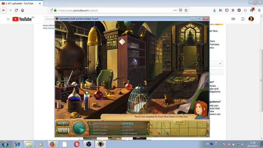Select Gold Candle in item list
This screenshot has height=148, width=263.
pyautogui.click(x=100, y=127)
